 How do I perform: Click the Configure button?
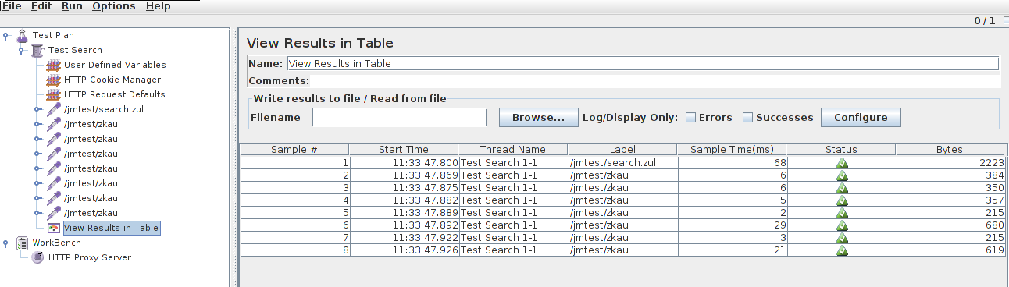coord(861,118)
